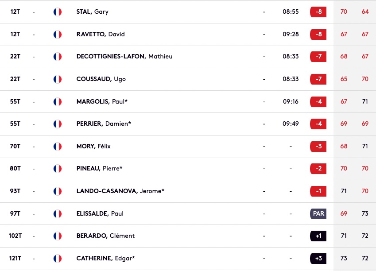Select LANDO-CASANOVA, Jerome player name
376x271 pixels.
[120, 191]
